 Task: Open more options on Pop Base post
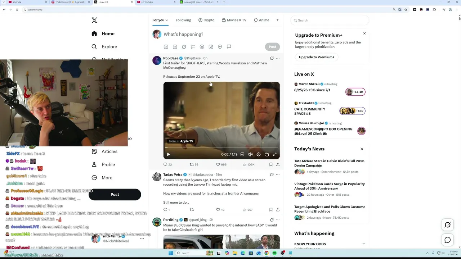278,58
